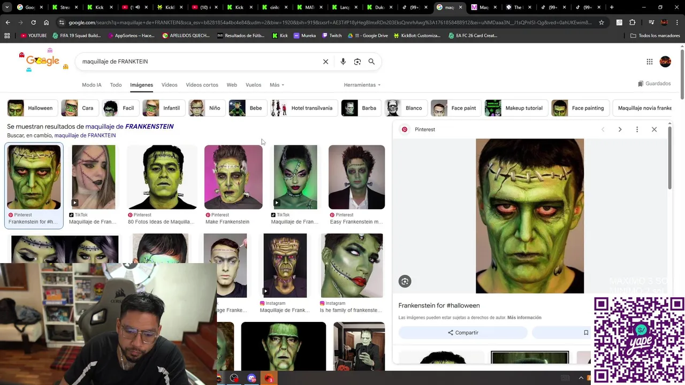Switch to Vuelos tab
685x385 pixels.
[253, 85]
